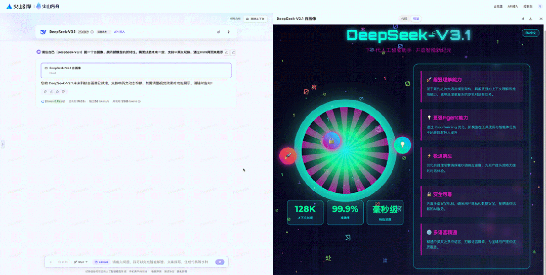Click the lock orb inside the wheel
Image resolution: width=546 pixels, height=275 pixels.
331,141
